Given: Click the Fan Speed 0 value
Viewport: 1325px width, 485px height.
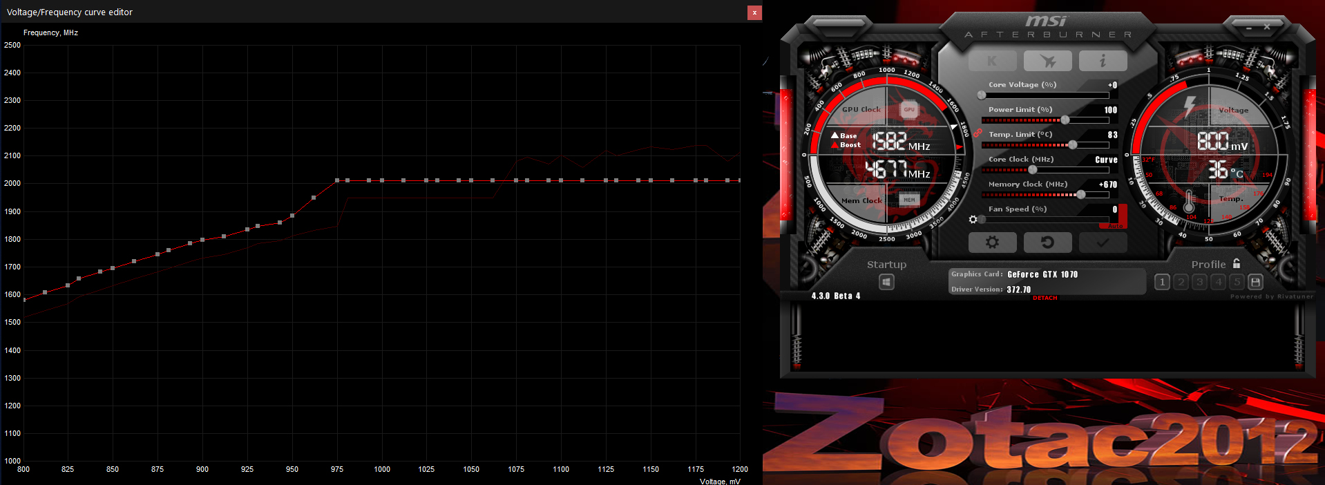Looking at the screenshot, I should pos(1114,209).
